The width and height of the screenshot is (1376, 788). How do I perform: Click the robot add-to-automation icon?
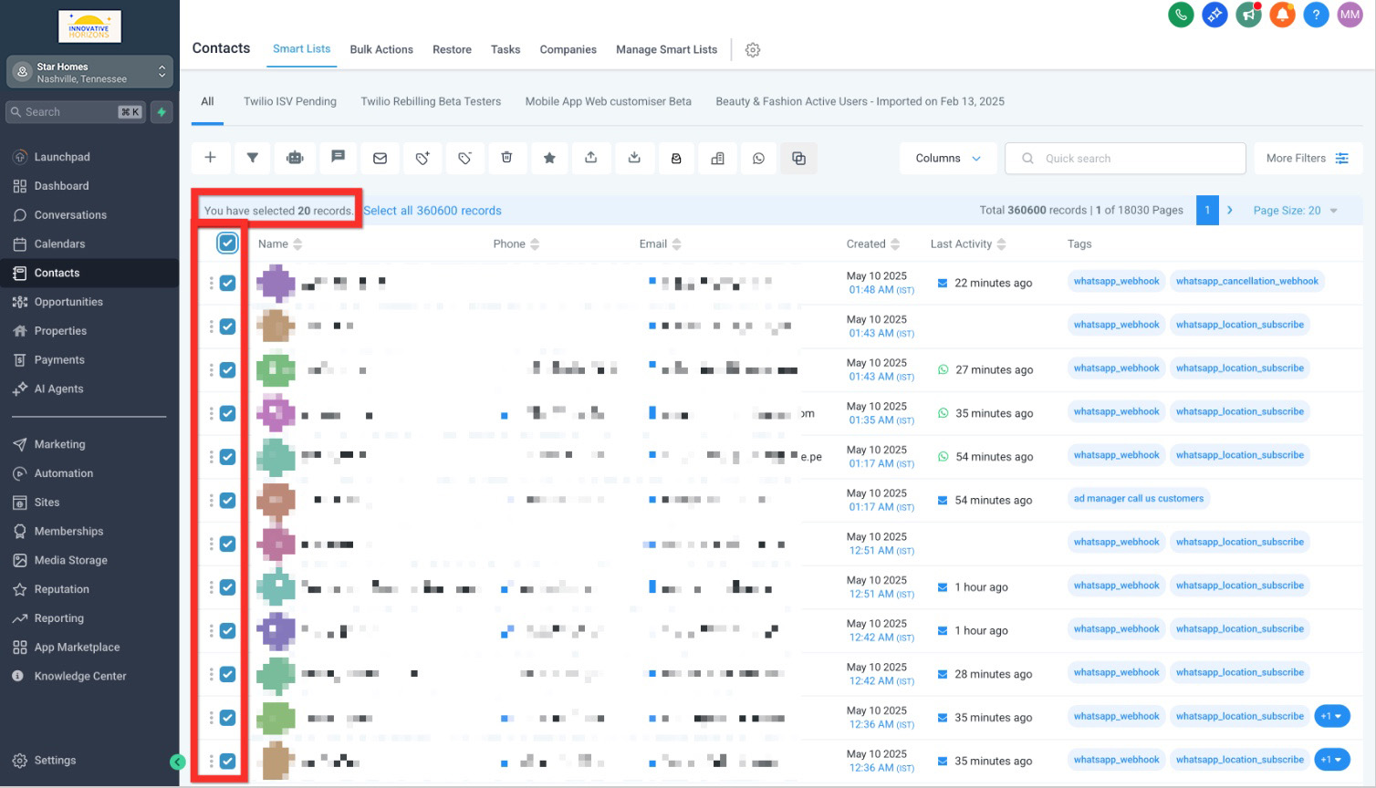coord(295,158)
